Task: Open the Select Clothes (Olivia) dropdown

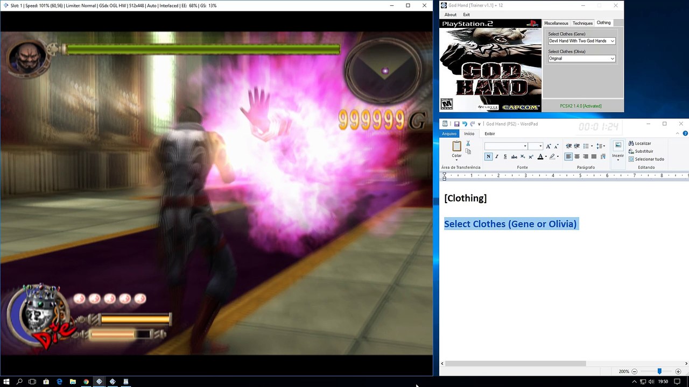Action: pos(581,59)
